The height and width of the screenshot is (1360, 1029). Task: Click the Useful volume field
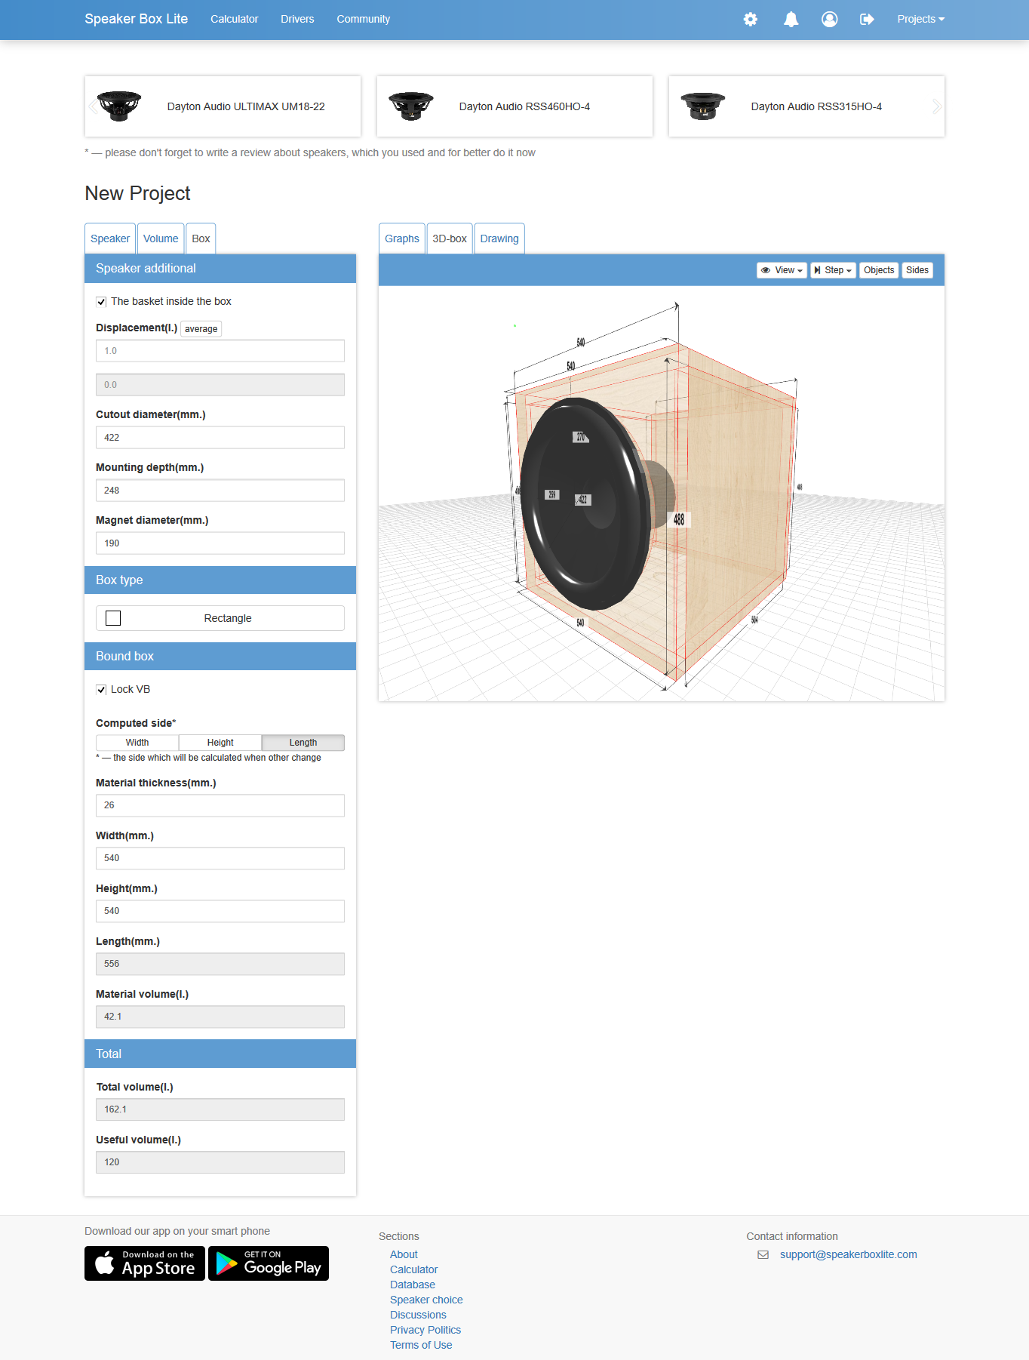point(220,1162)
